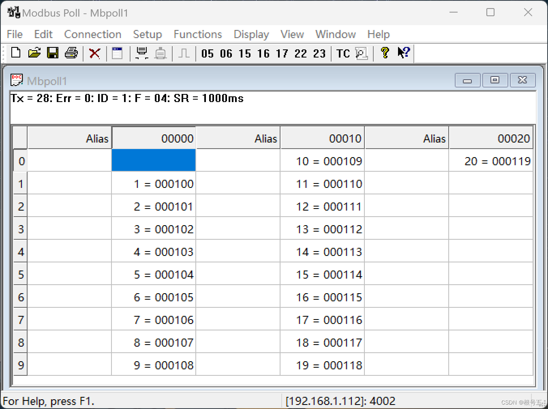The height and width of the screenshot is (409, 548).
Task: Click function 17 toolbar button
Action: coord(282,53)
